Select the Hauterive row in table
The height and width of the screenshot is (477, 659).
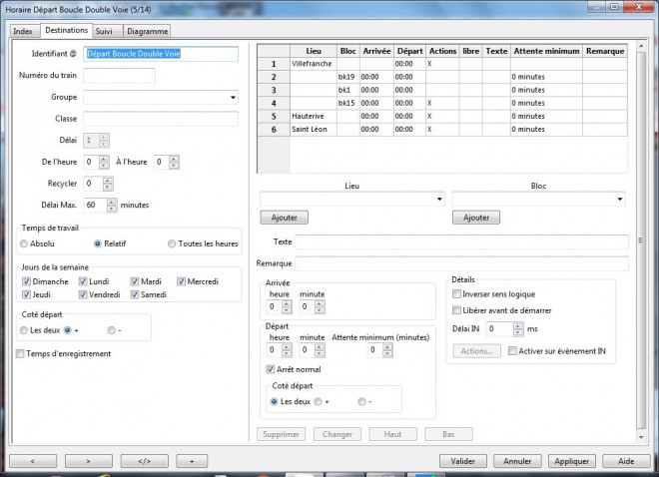pyautogui.click(x=442, y=117)
